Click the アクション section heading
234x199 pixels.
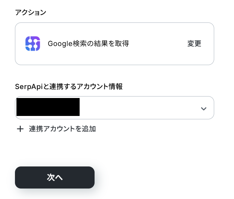point(31,12)
